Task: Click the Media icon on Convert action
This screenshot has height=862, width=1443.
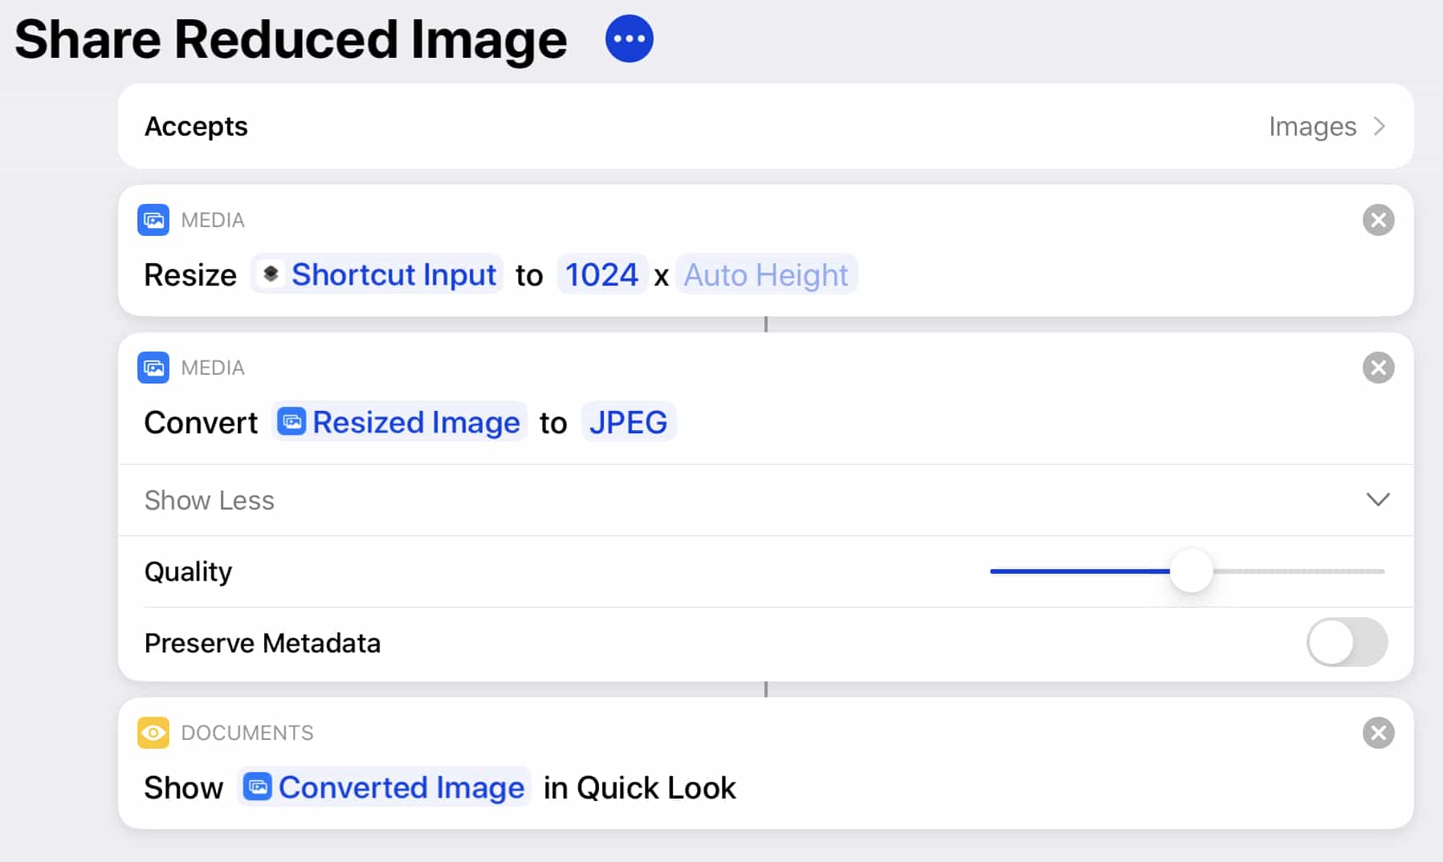Action: point(153,368)
